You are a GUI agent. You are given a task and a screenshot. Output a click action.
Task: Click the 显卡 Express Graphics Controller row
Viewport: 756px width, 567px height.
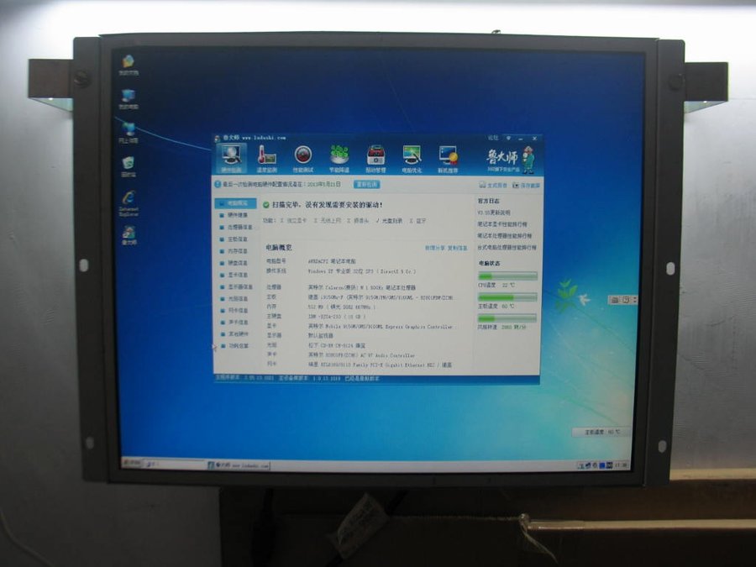click(x=360, y=327)
